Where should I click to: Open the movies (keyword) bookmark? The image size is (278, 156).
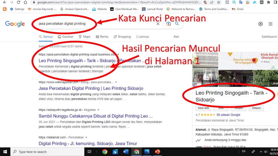[x=42, y=9]
